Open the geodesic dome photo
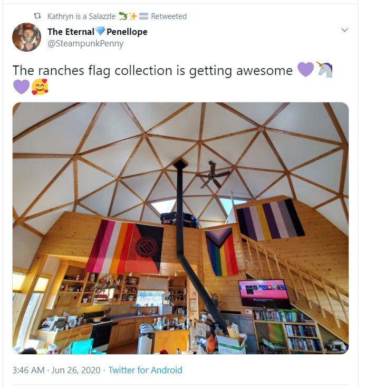This screenshot has height=388, width=366. coord(181,228)
